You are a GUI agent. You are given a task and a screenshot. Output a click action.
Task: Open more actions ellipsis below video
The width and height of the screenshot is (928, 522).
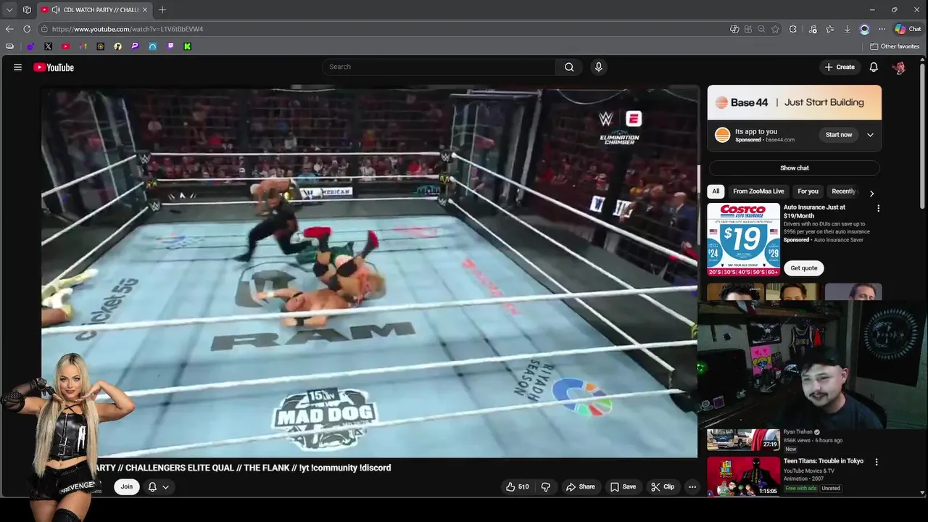(x=692, y=486)
